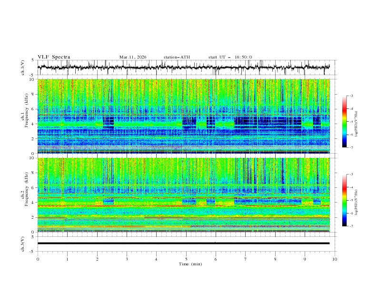
Task: Click the ch.2 spectrogram panel
Action: [x=184, y=195]
